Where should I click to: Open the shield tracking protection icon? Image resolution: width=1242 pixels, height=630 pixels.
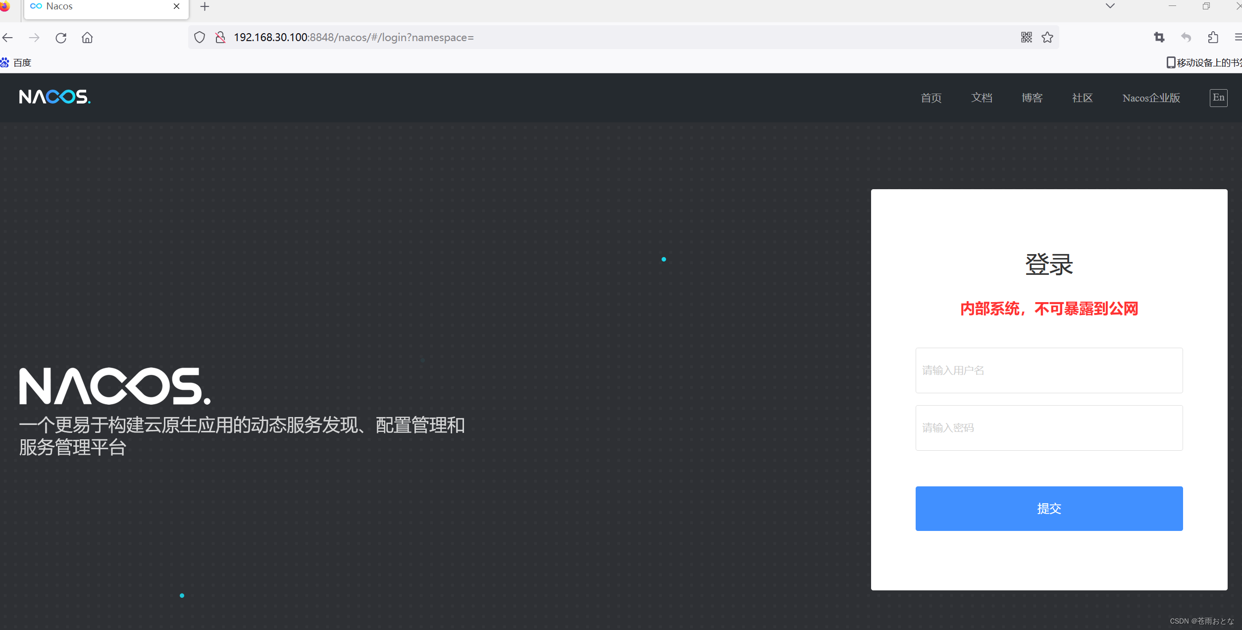(x=200, y=38)
